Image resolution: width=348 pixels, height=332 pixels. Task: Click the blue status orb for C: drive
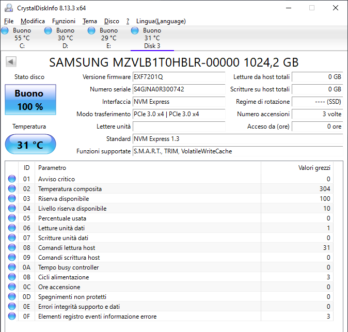[x=5, y=30]
